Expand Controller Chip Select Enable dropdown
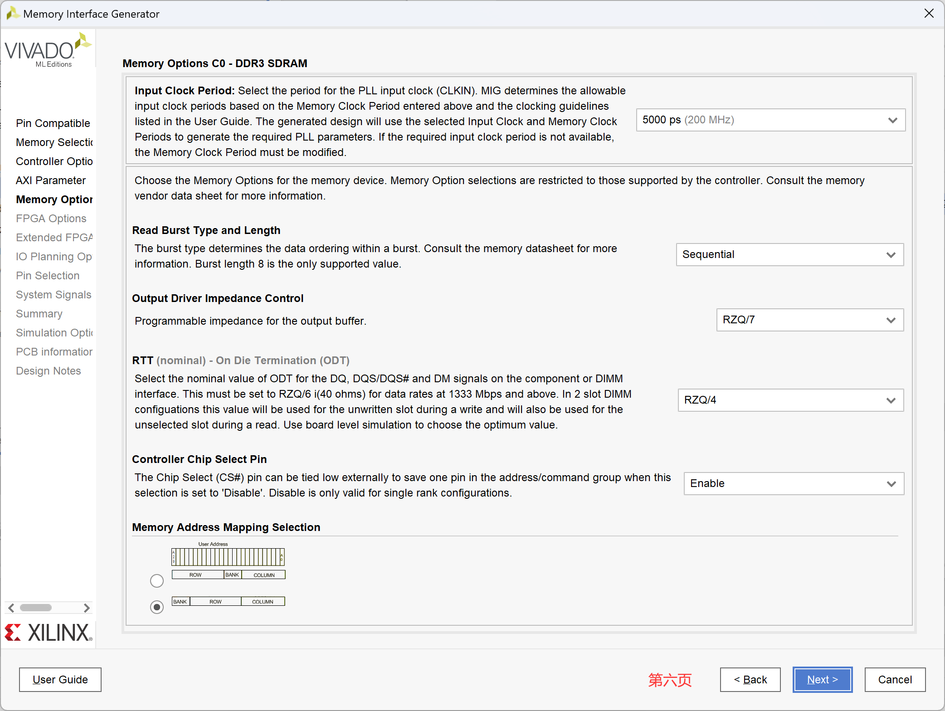 794,484
